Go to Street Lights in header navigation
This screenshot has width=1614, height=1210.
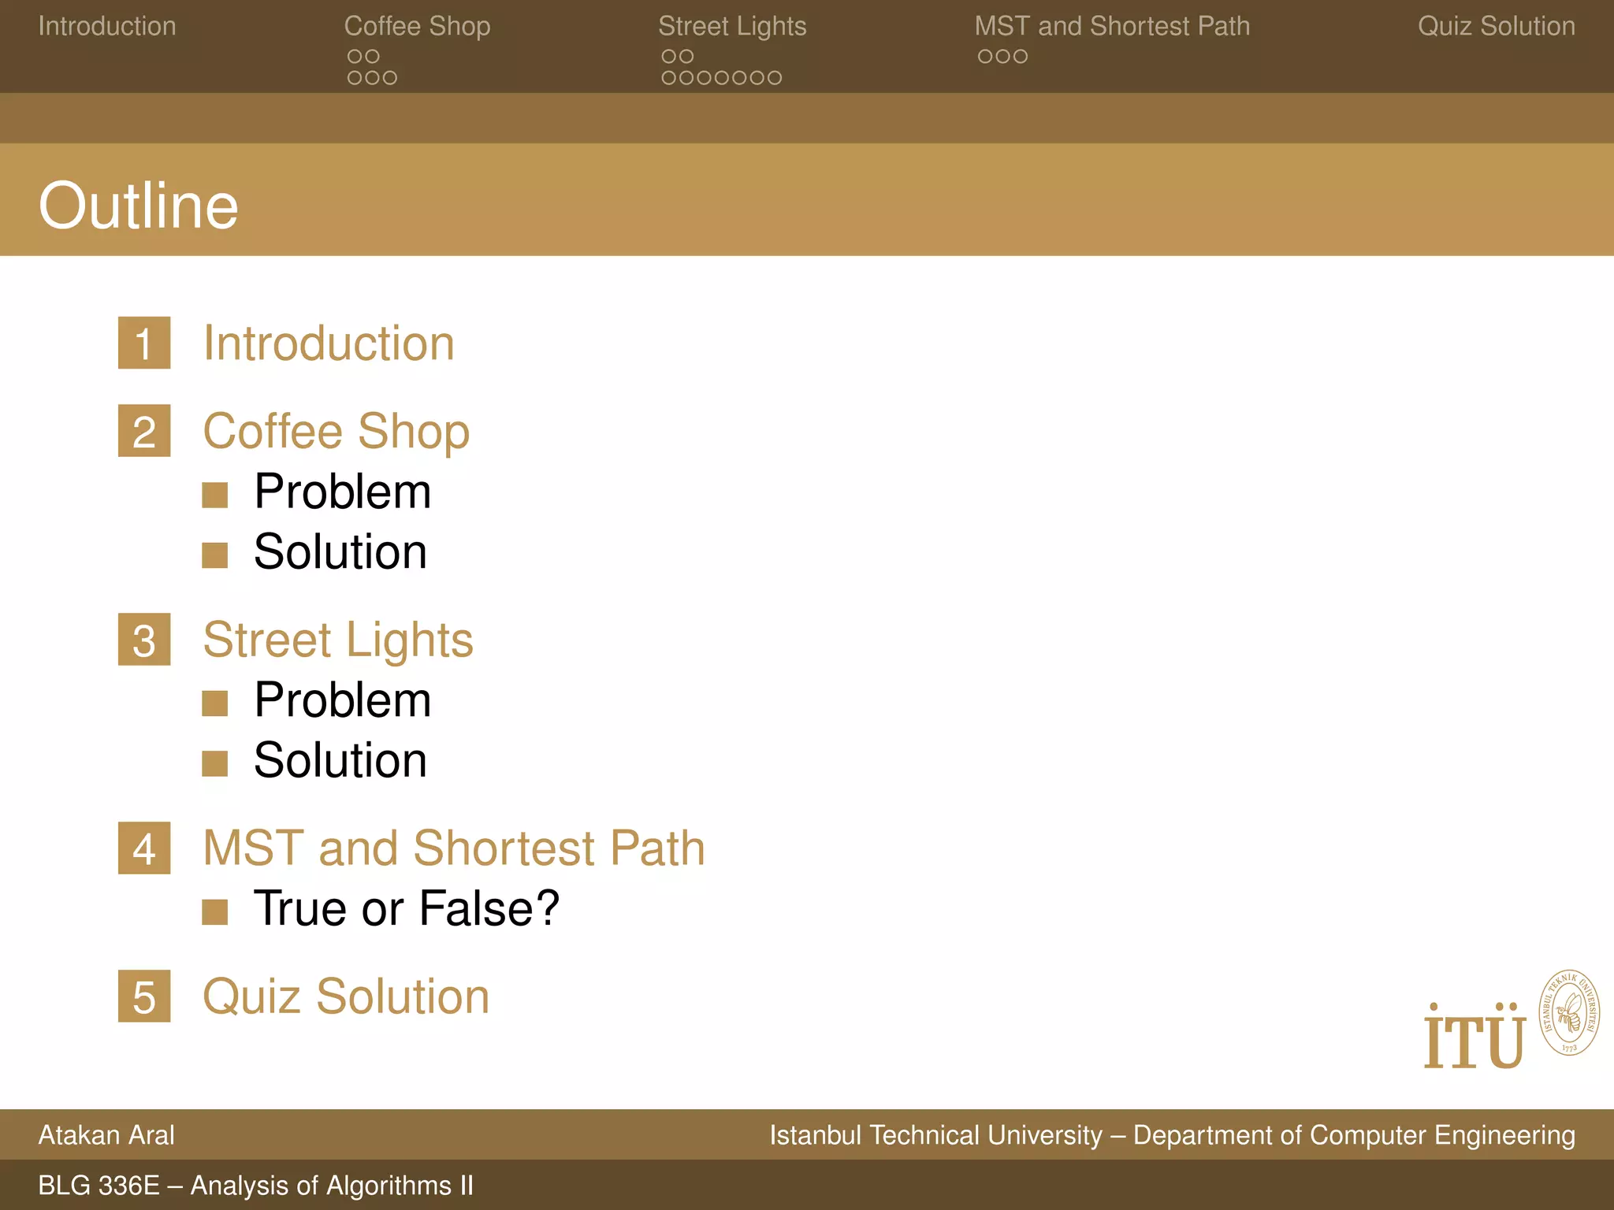click(x=732, y=26)
